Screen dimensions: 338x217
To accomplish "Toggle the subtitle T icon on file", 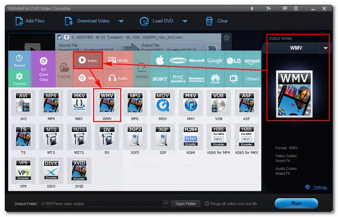I will click(x=67, y=37).
